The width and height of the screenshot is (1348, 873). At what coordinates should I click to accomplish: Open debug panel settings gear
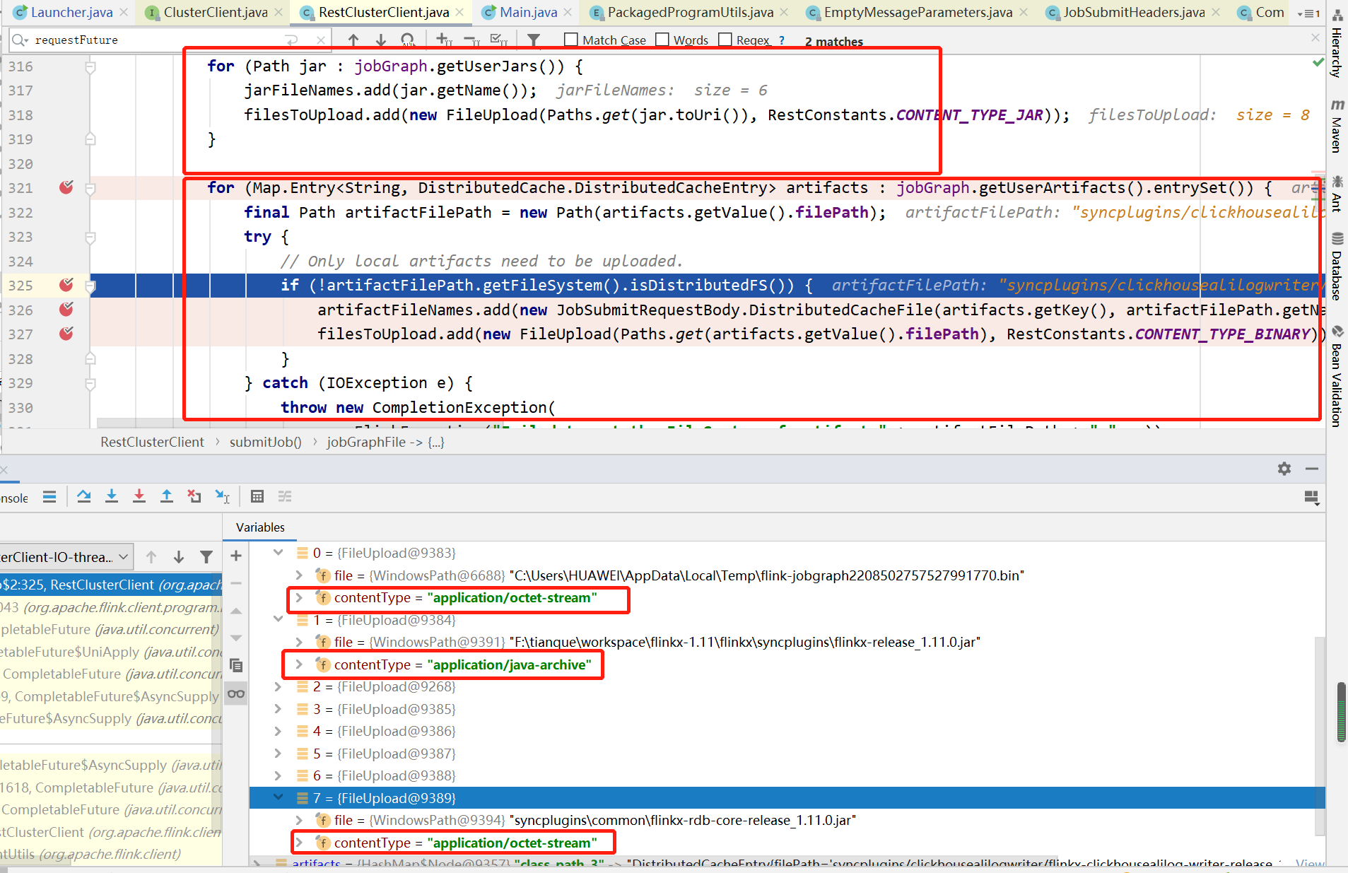[1284, 469]
